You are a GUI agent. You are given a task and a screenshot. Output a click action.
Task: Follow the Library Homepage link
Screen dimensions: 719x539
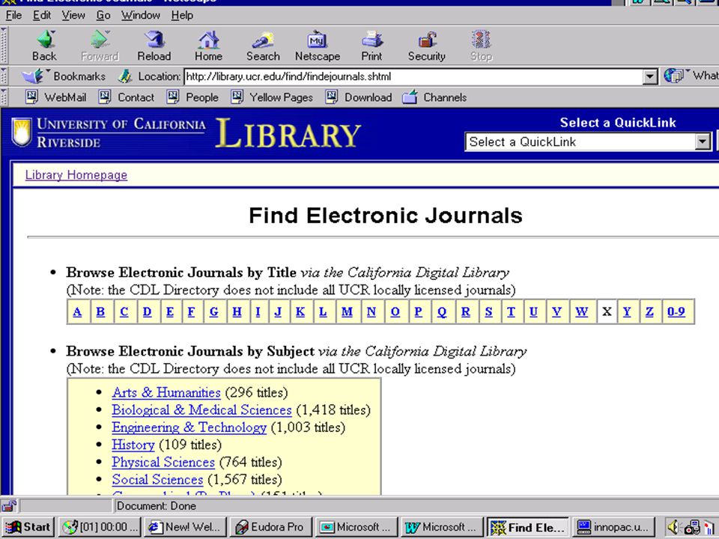[76, 175]
